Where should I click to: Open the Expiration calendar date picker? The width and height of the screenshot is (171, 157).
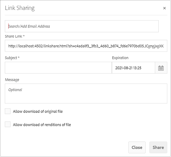click(161, 68)
